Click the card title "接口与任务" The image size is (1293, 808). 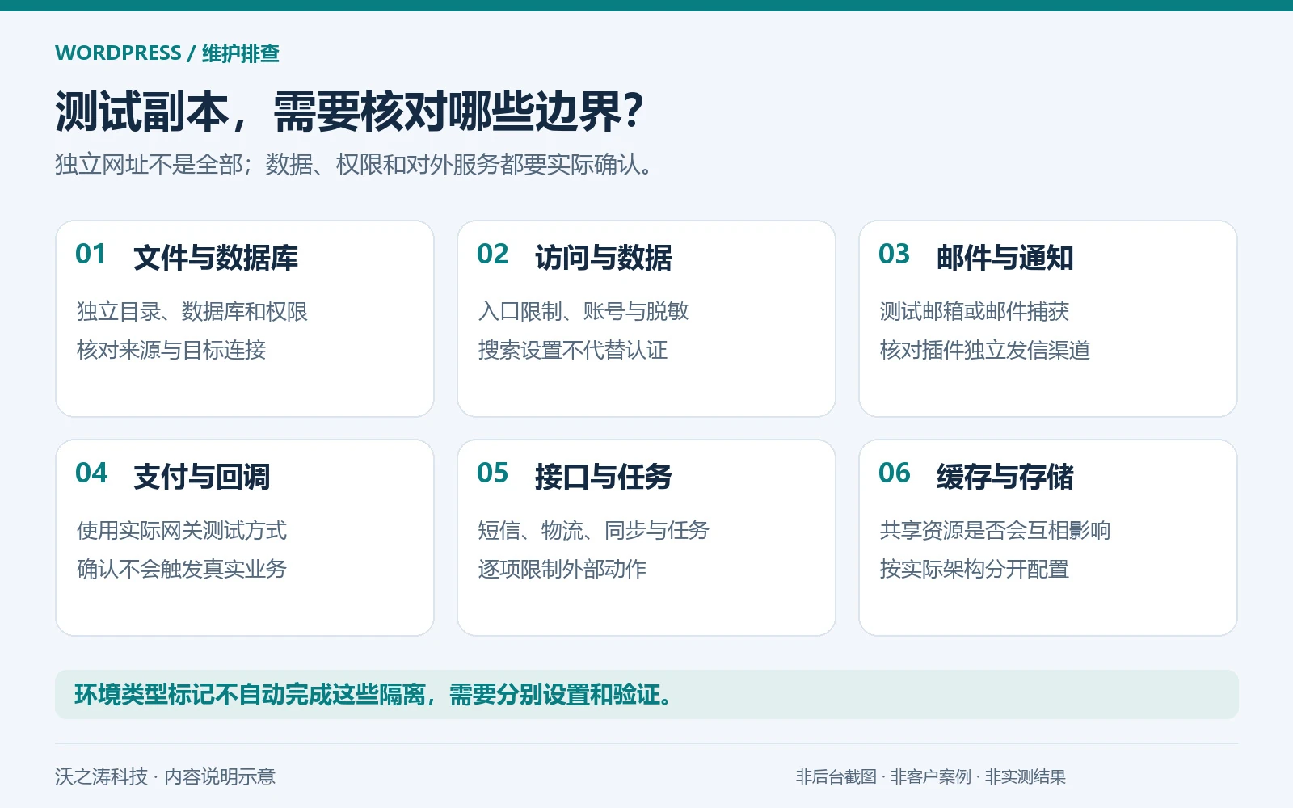pos(604,477)
